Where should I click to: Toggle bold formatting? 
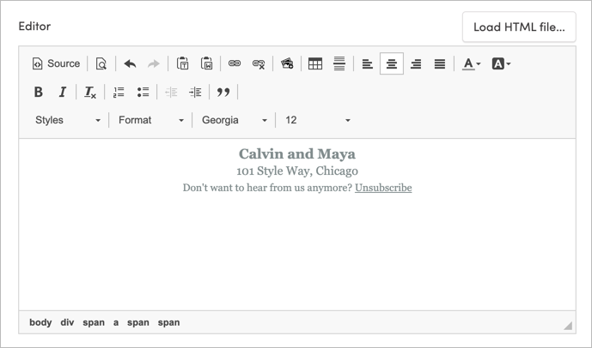(x=39, y=92)
